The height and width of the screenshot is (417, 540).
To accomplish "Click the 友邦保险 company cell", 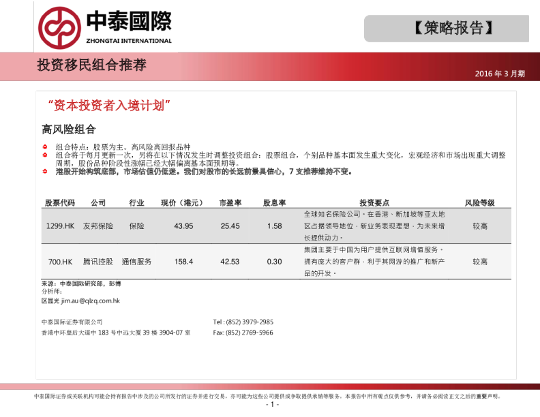I will point(98,226).
